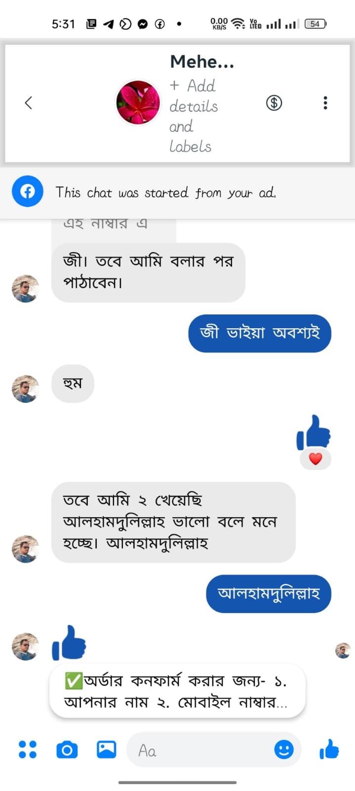
Task: Open more options with the apps grid icon
Action: 27,749
